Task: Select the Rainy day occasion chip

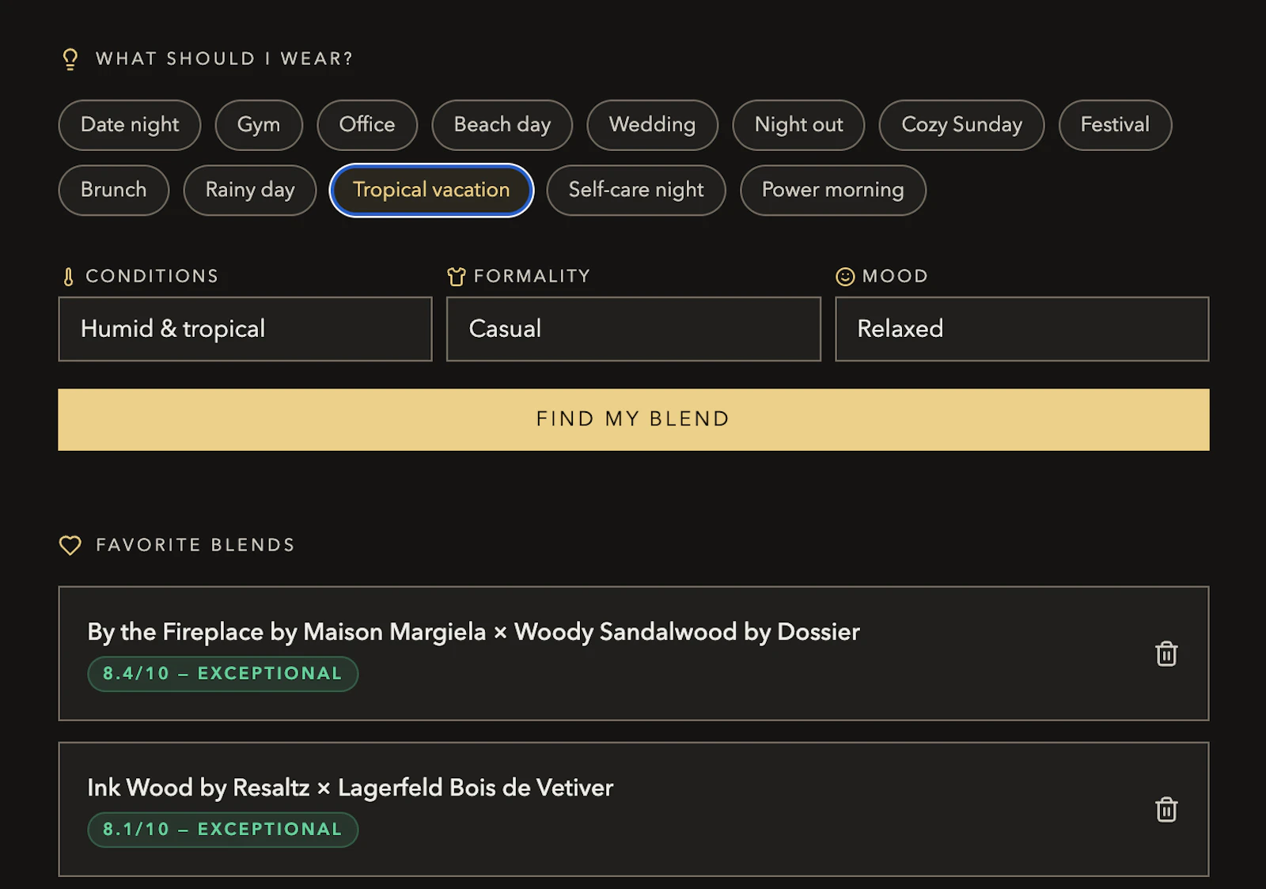Action: 249,190
